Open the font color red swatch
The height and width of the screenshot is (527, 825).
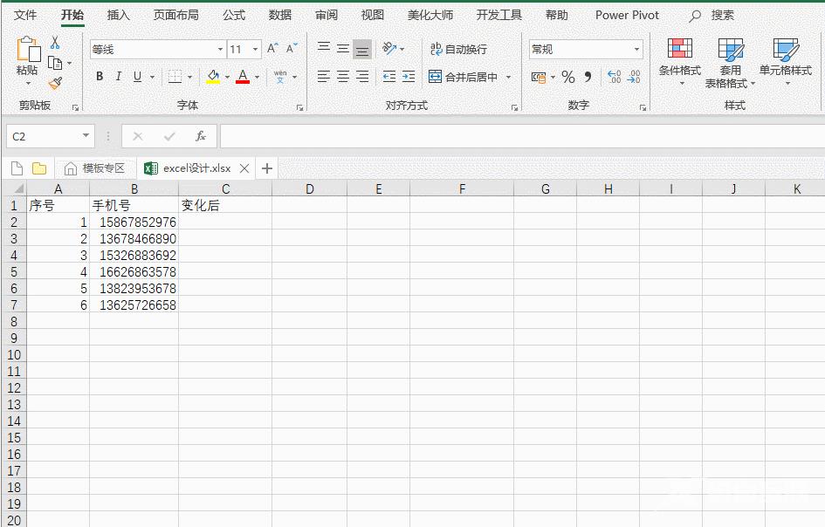[242, 77]
